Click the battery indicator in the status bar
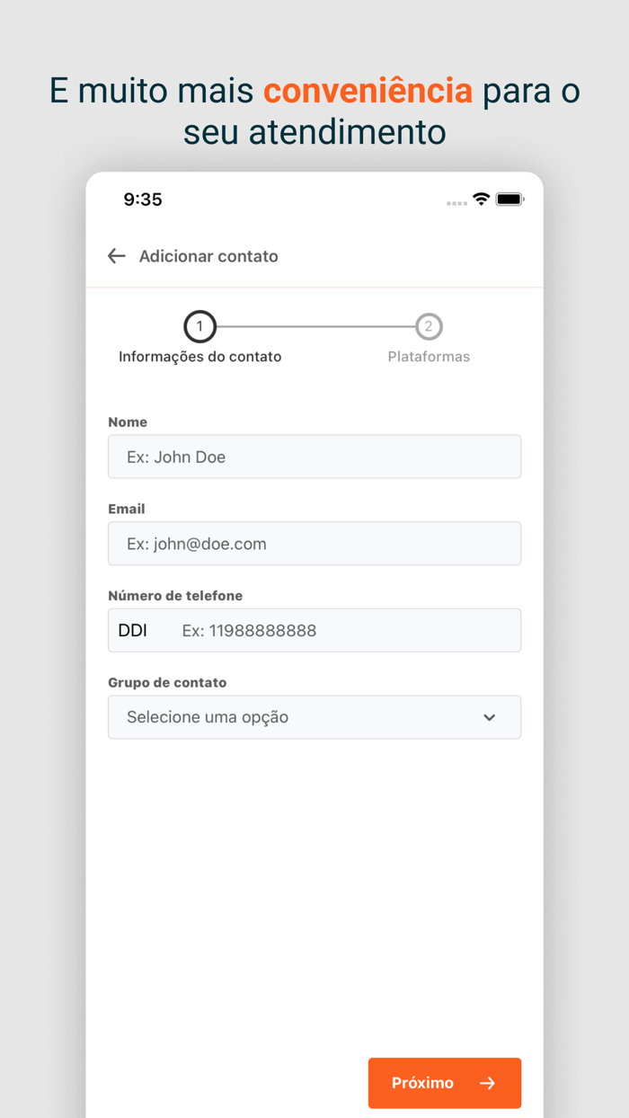This screenshot has height=1118, width=629. click(x=509, y=200)
